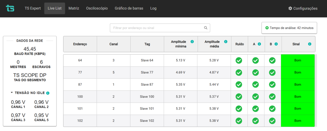This screenshot has height=131, width=327.
Task: Switch to the Osciloscópio tab
Action: coord(97,8)
